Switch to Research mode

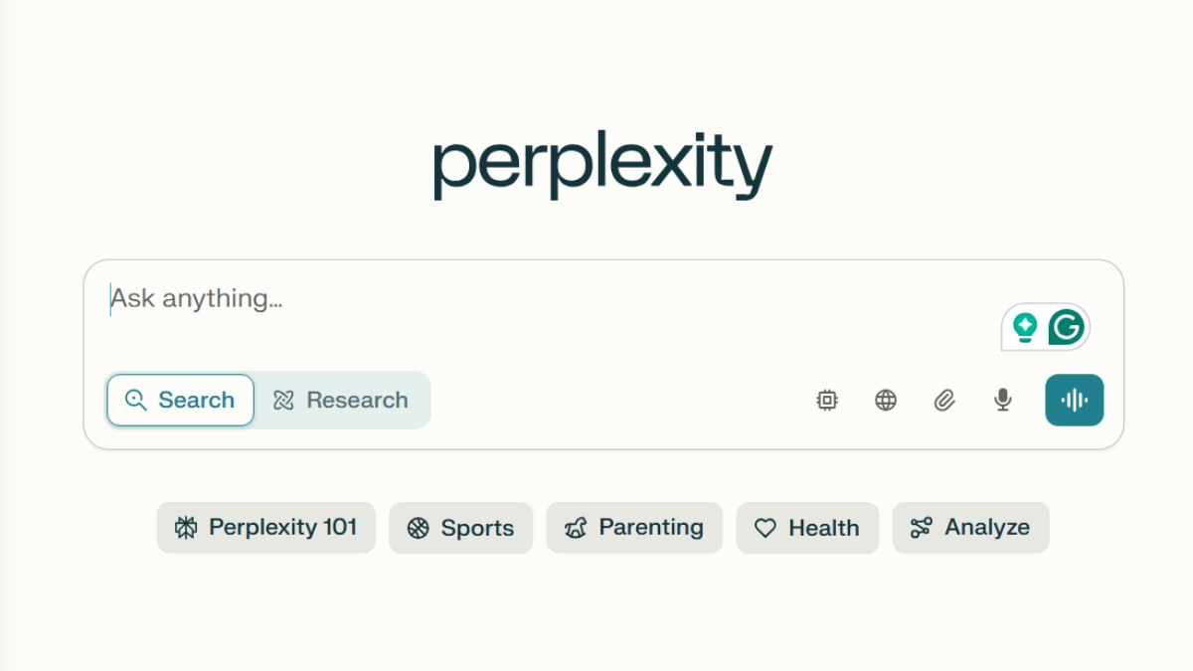343,400
